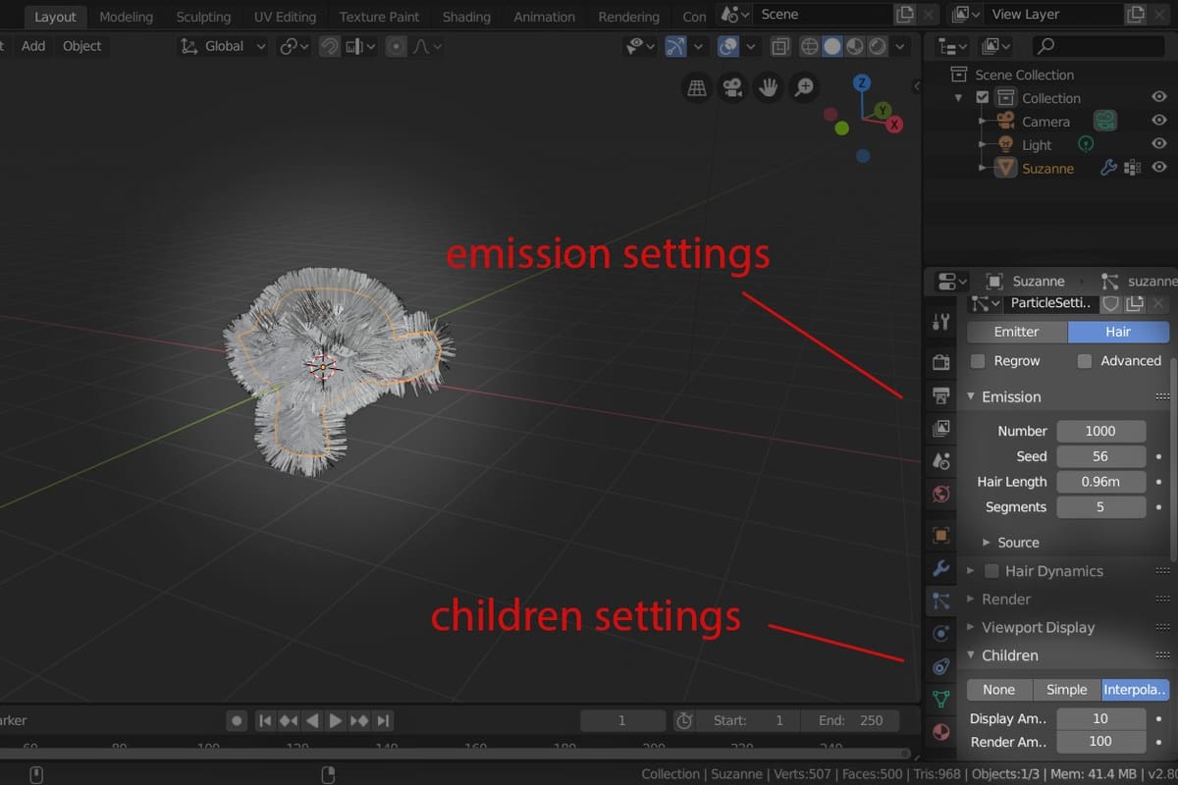Screen dimensions: 1178x785
Task: Open the Global transform orientation dropdown
Action: [x=224, y=46]
